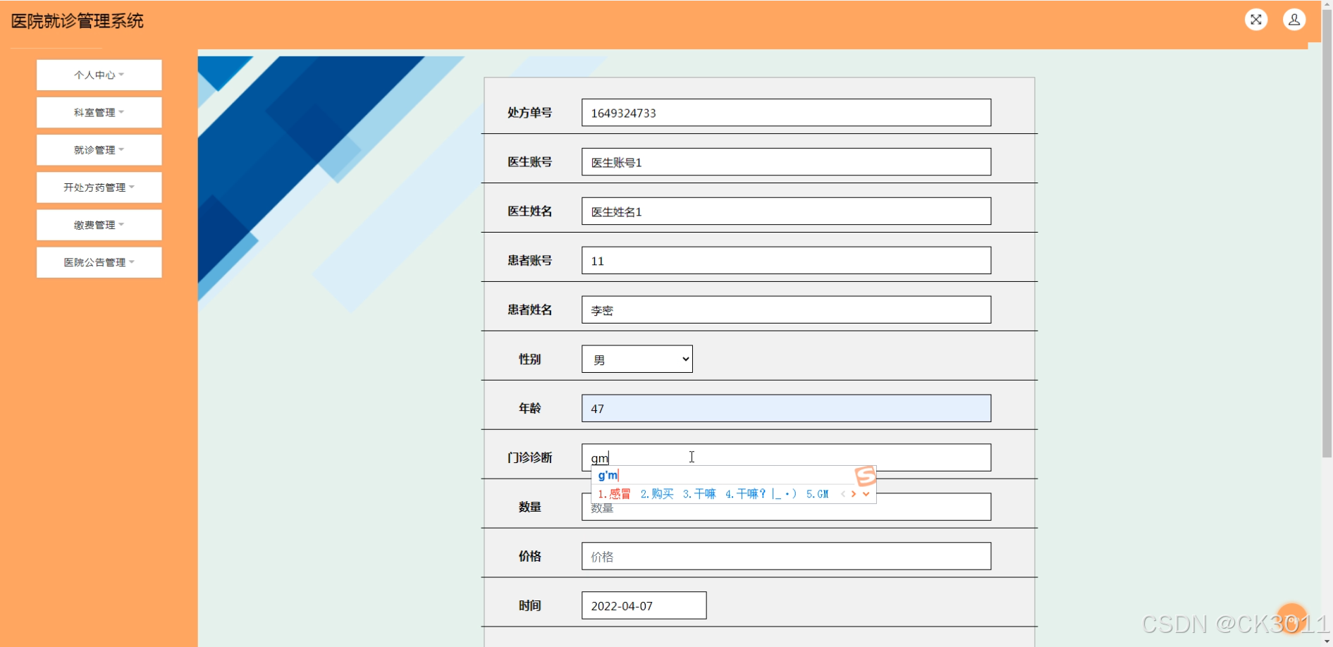Expand the 科室管理 sidebar menu
Screen dimensions: 1333x647
(x=99, y=112)
